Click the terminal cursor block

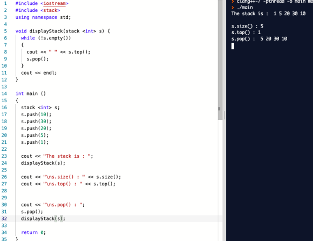[x=233, y=46]
